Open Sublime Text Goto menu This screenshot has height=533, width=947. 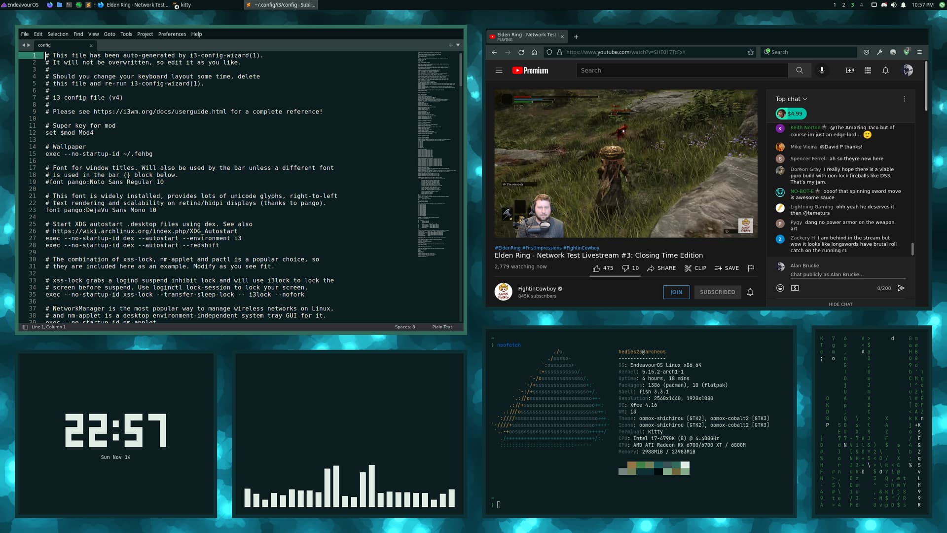click(109, 34)
